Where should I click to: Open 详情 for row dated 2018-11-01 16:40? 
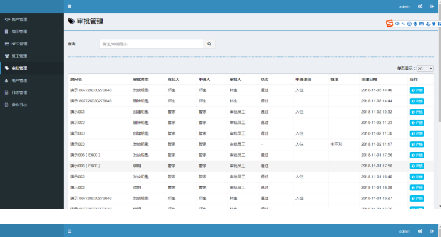pos(417,177)
